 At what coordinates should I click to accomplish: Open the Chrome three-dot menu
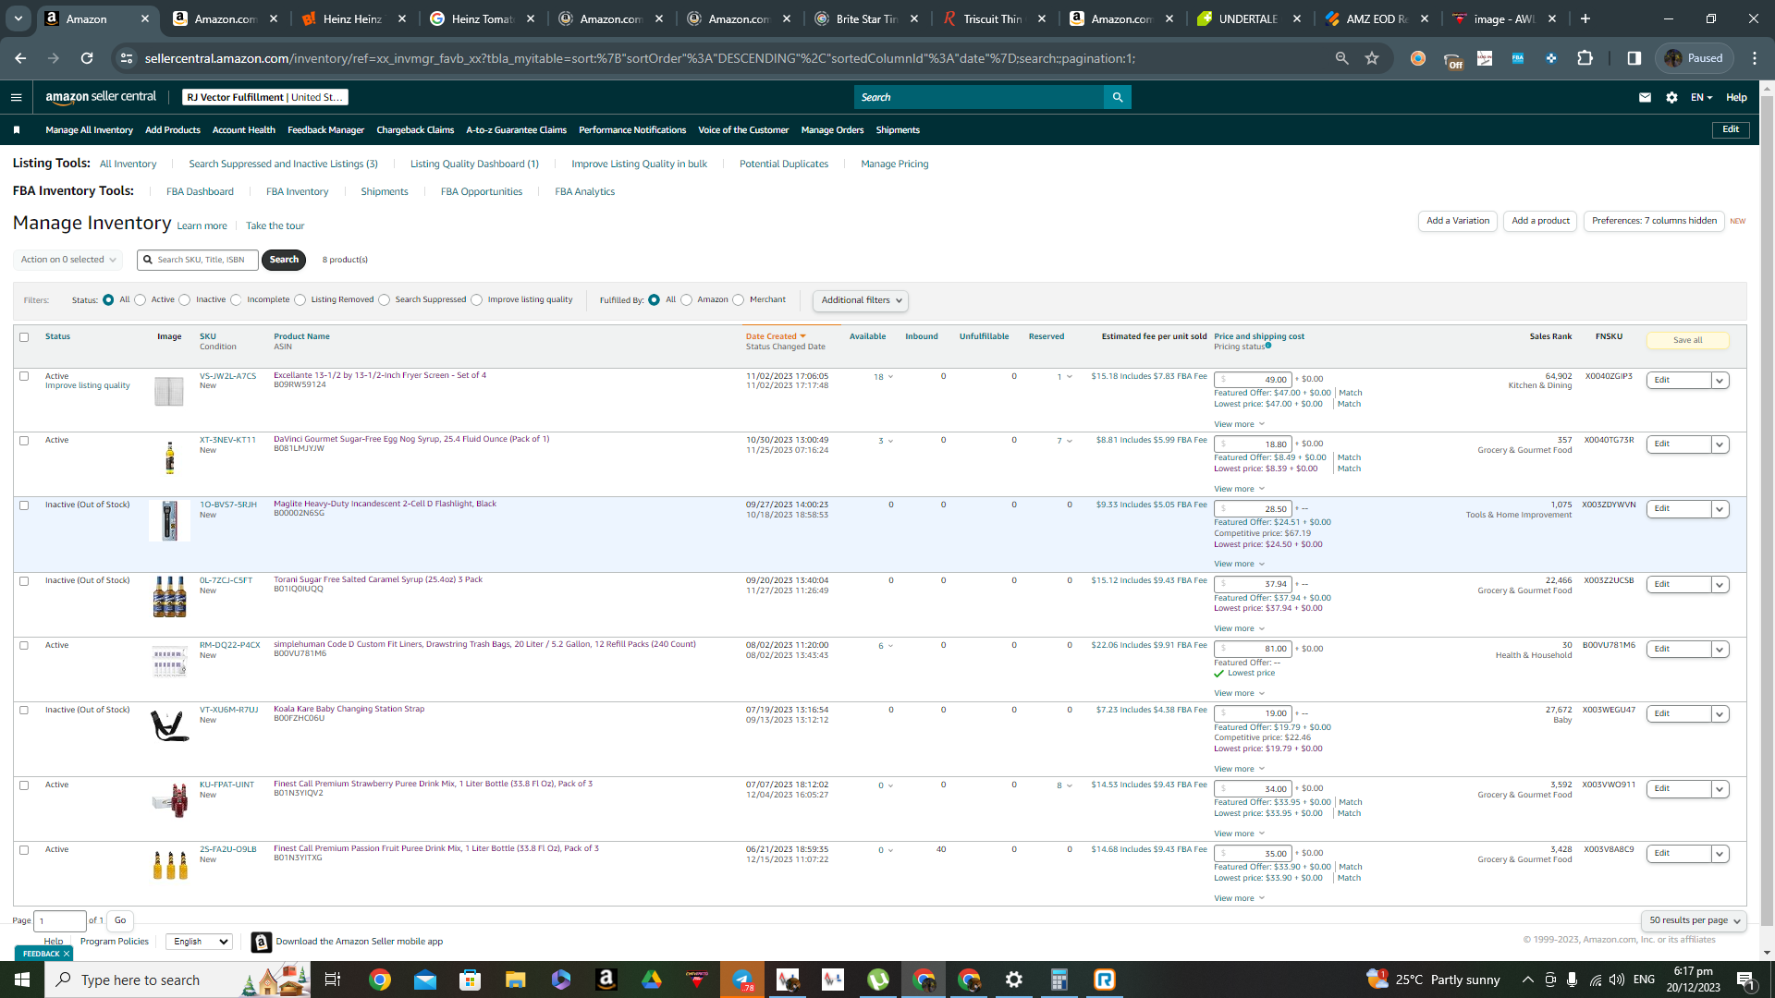(1755, 58)
